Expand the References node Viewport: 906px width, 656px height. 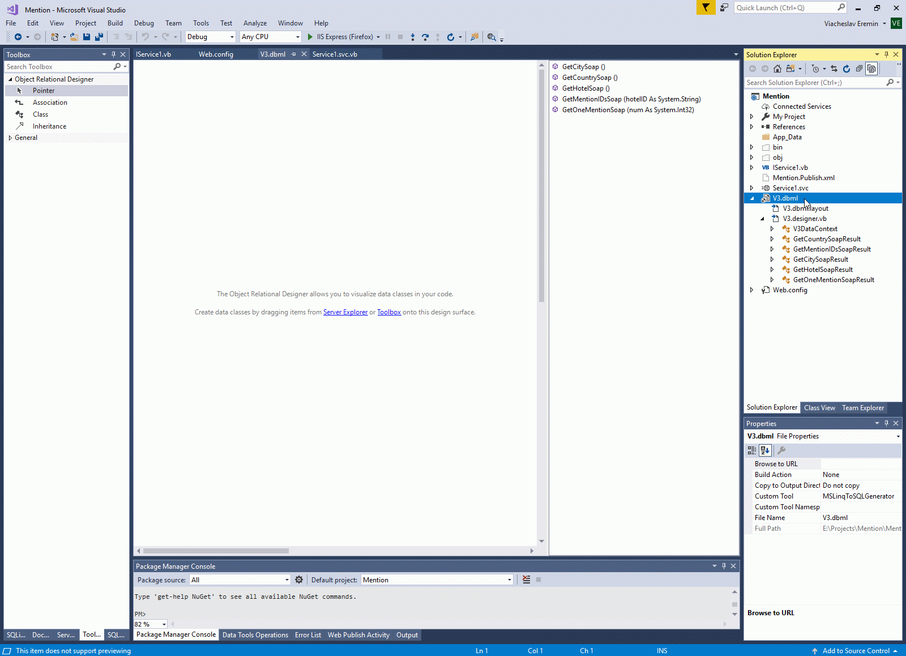point(752,127)
